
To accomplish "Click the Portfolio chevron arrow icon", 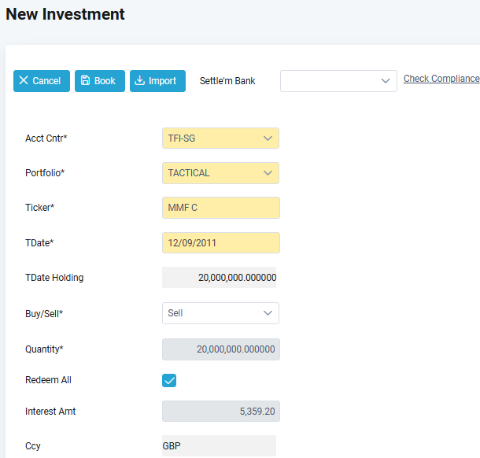I will 268,173.
